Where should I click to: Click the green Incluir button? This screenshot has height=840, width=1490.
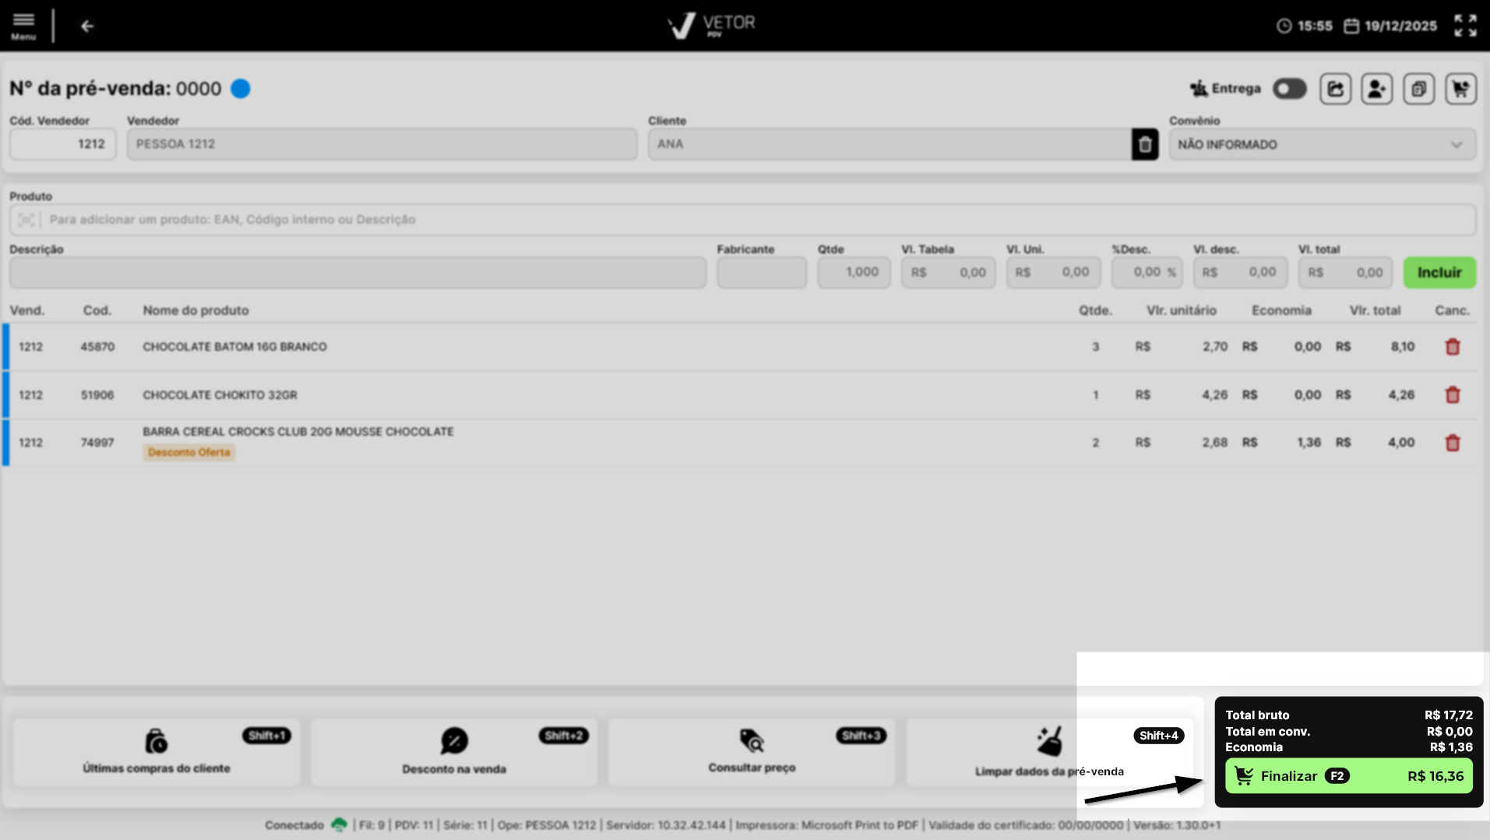pos(1439,273)
